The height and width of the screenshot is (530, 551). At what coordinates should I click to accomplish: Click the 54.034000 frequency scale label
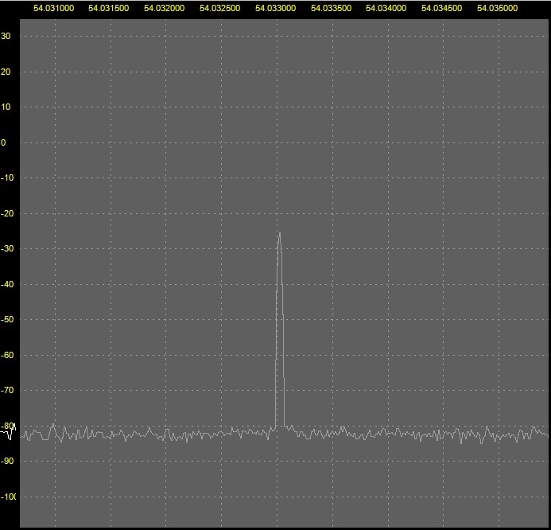386,8
